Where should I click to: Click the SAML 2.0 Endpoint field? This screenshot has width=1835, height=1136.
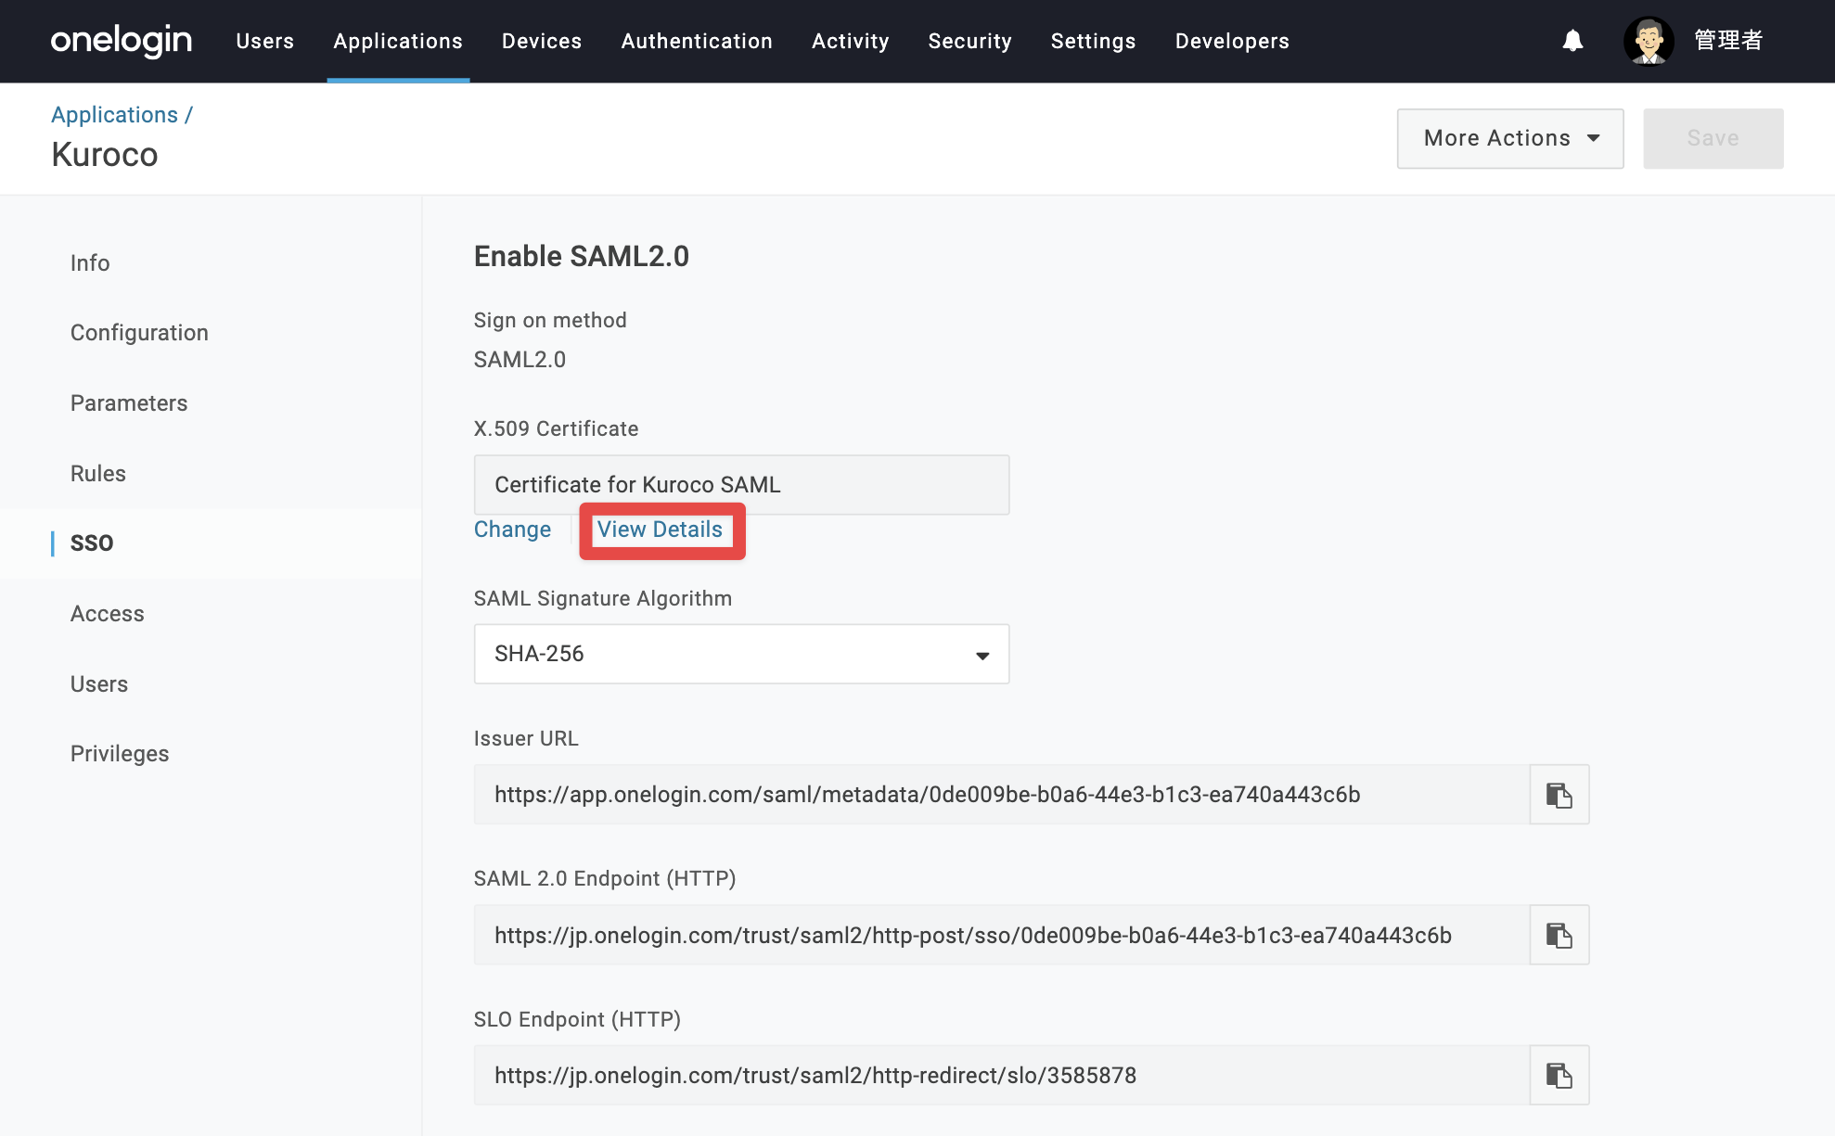1002,935
